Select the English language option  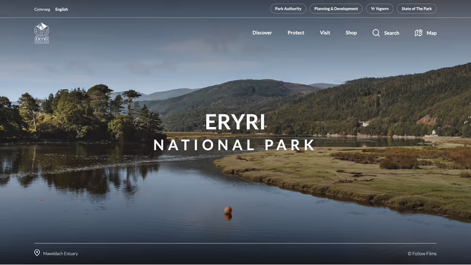[x=62, y=9]
